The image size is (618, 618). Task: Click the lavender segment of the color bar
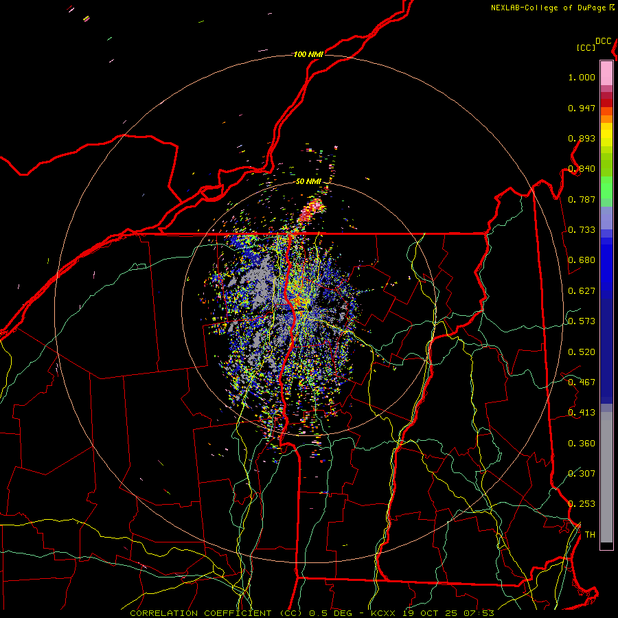(606, 219)
